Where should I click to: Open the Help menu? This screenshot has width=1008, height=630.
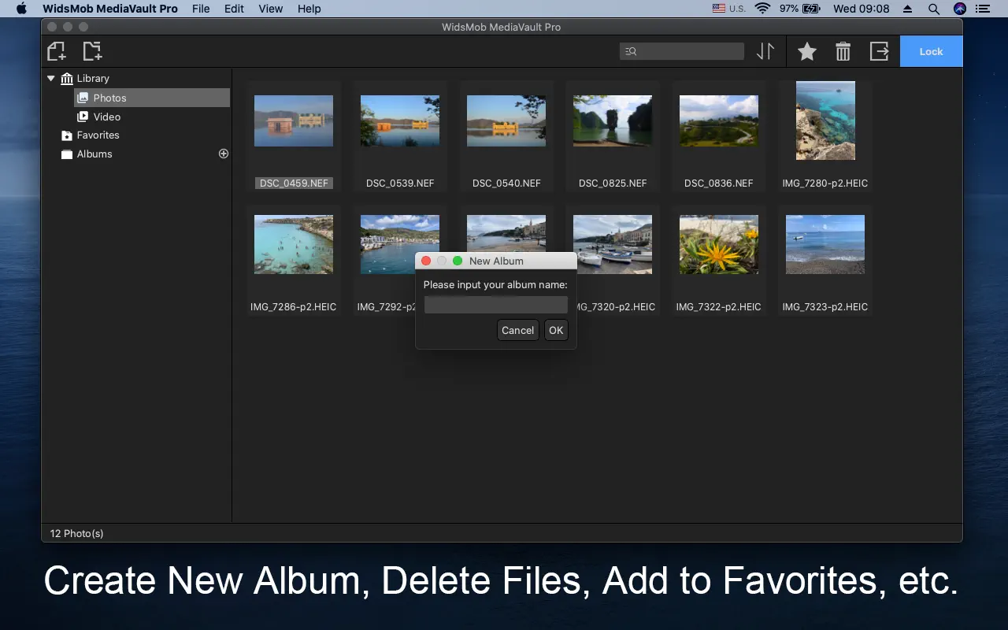[x=309, y=9]
